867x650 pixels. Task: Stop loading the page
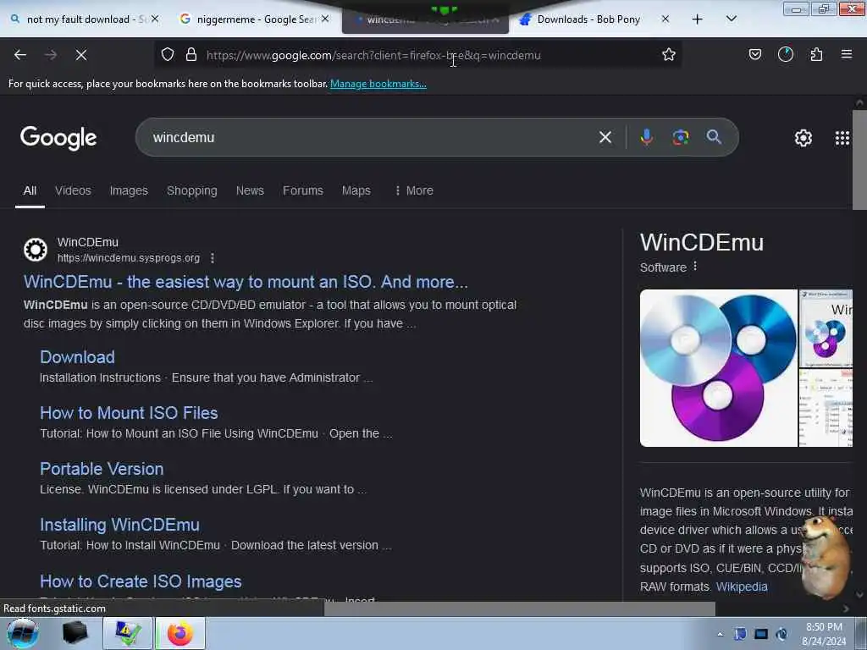[x=81, y=55]
